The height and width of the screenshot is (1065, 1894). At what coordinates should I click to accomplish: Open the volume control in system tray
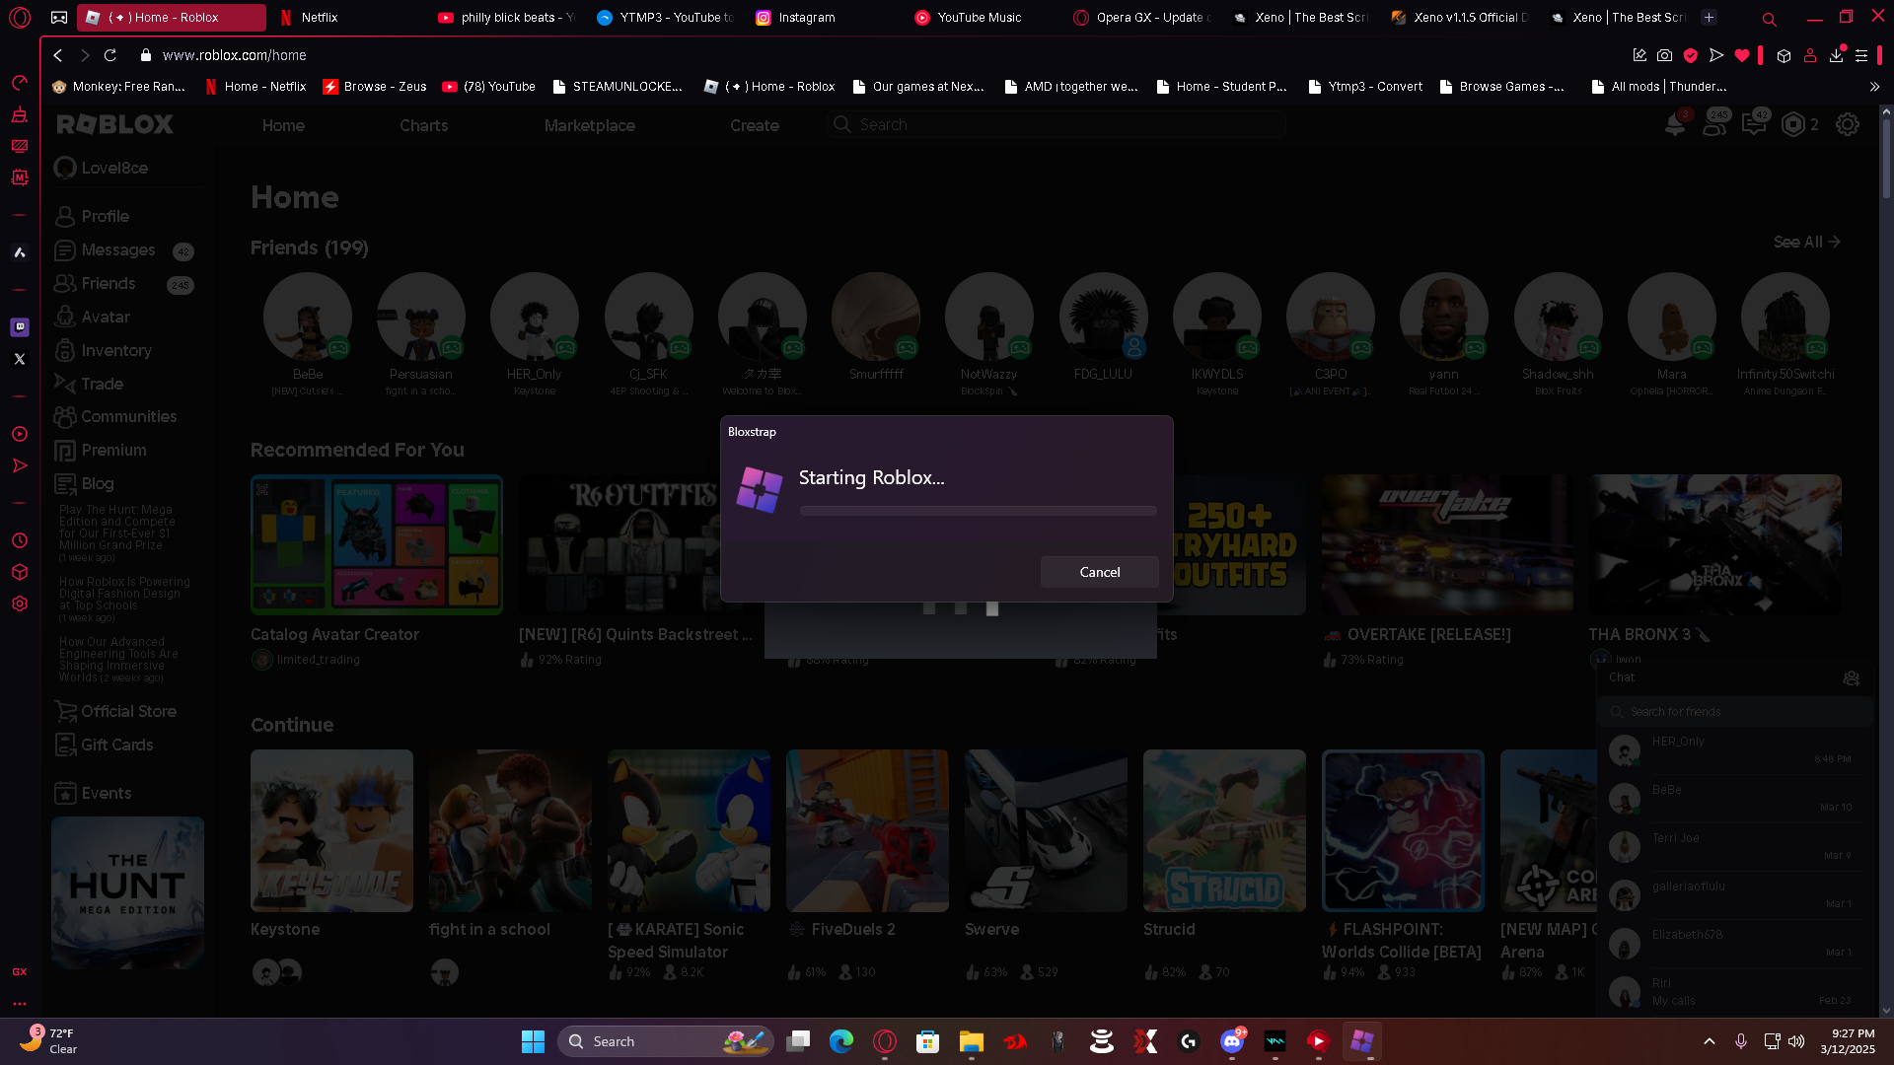[x=1796, y=1041]
